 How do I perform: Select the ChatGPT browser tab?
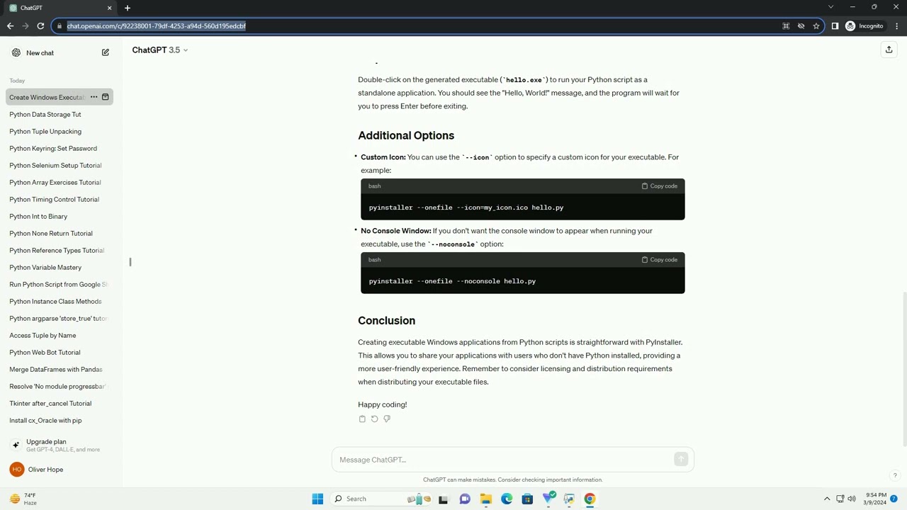tap(60, 8)
